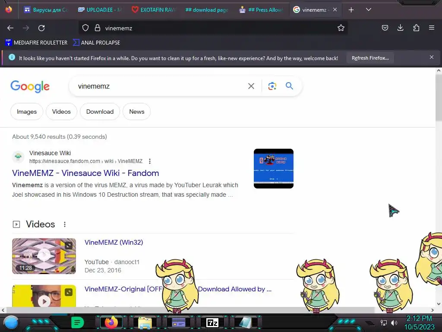Click the vertical page scrollbar thumb

(439, 98)
